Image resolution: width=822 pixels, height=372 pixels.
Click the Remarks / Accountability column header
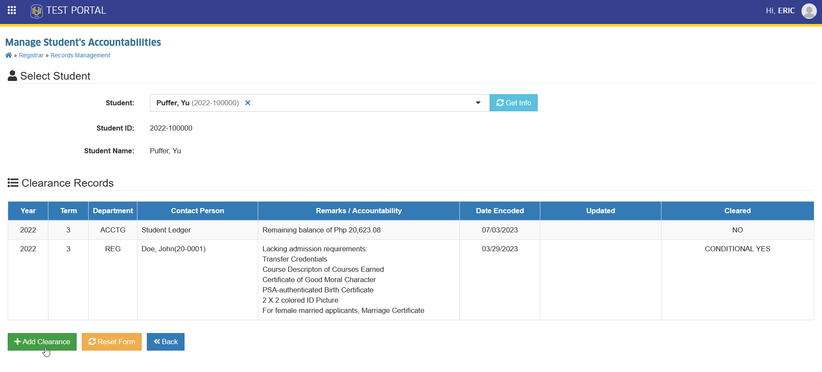(x=359, y=211)
